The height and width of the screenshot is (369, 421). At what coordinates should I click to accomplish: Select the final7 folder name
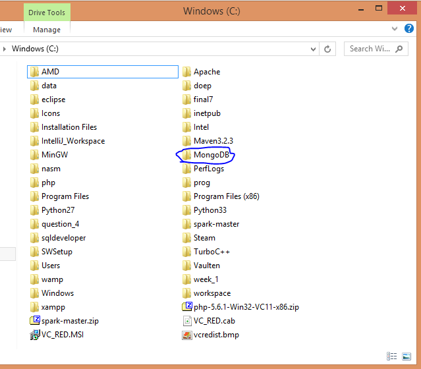(x=203, y=99)
